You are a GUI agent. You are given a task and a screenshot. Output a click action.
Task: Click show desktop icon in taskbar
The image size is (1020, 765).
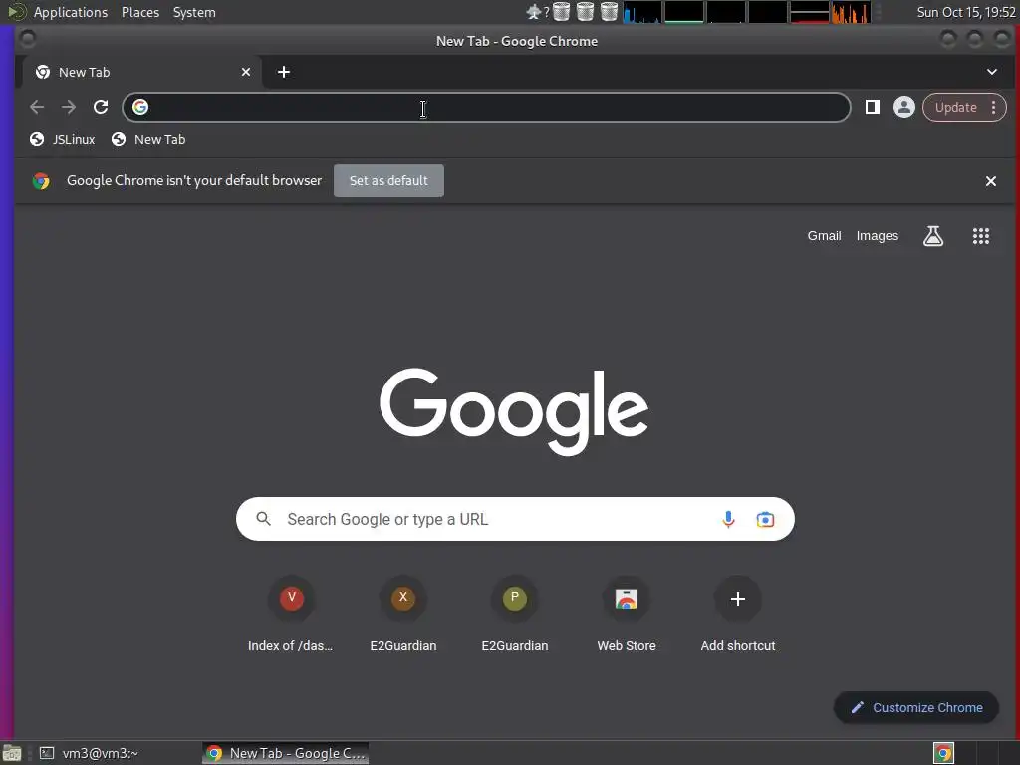coord(12,753)
